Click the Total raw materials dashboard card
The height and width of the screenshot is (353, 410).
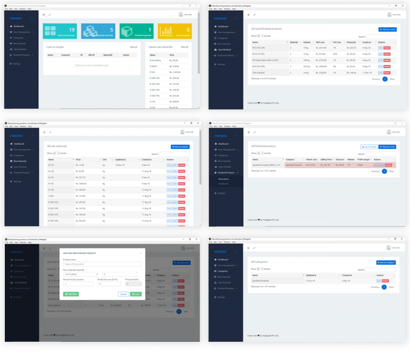click(x=60, y=31)
